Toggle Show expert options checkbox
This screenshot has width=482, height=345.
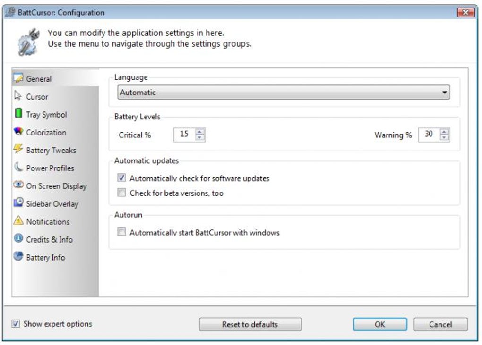(x=16, y=323)
